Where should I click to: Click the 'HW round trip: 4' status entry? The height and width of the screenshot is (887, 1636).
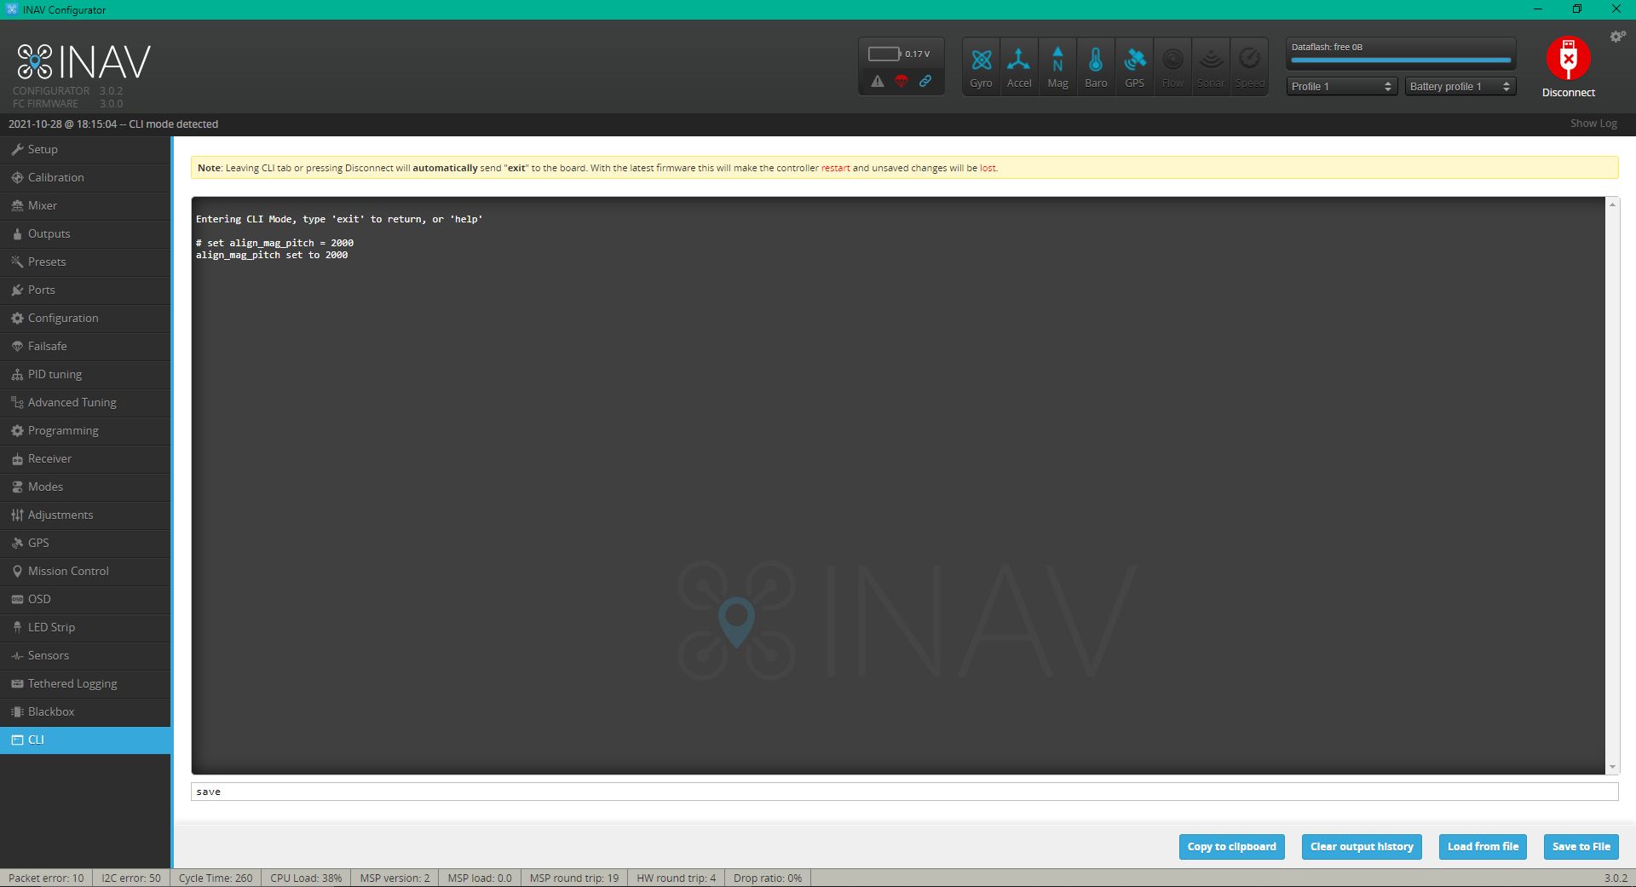677,878
